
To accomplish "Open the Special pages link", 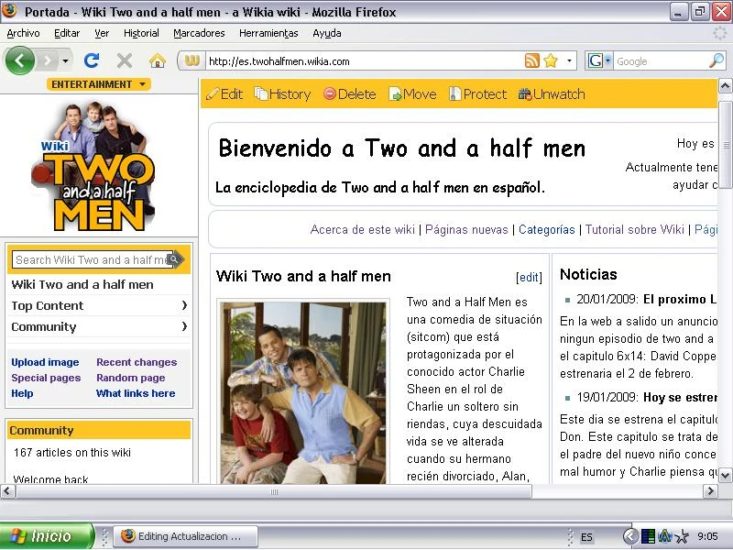I will (x=46, y=378).
